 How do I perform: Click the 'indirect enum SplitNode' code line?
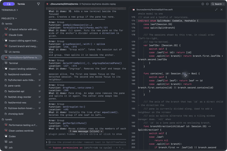pyautogui.click(x=168, y=21)
